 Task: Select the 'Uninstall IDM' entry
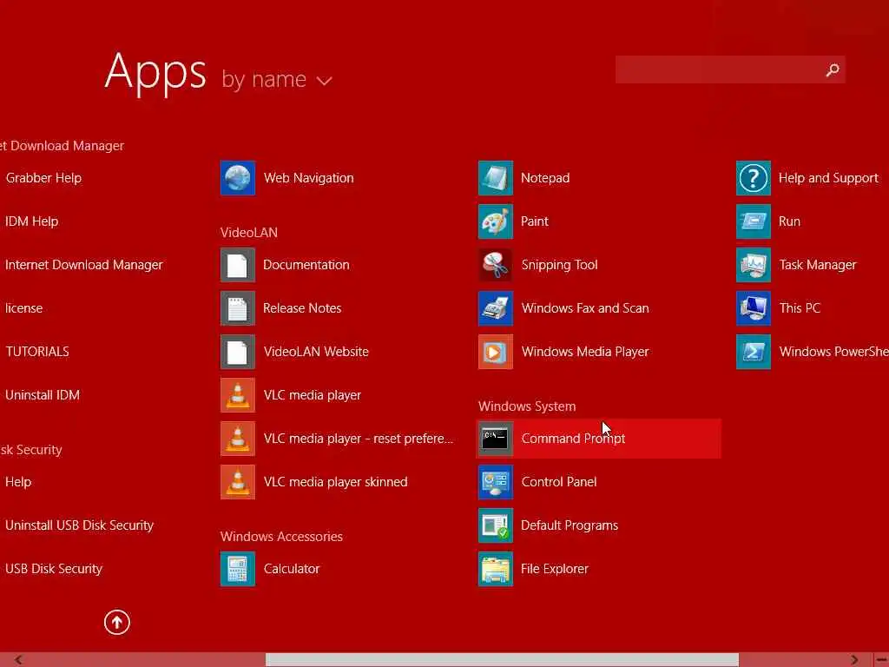pos(43,395)
